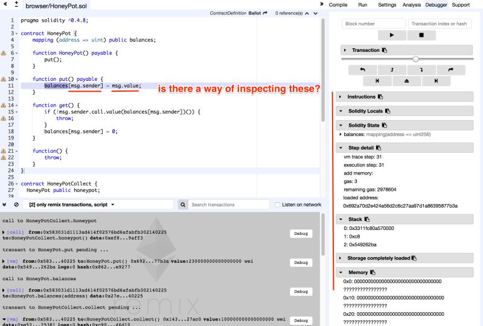Stop debugging with the stop button

(x=421, y=35)
